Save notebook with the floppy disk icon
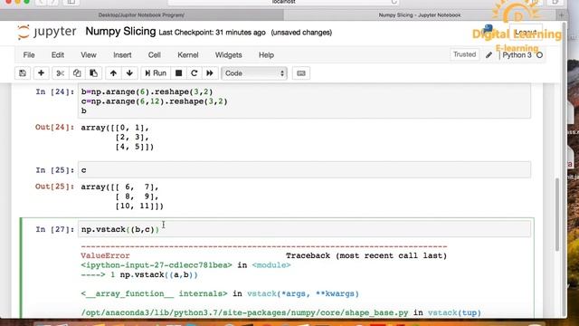579x326 pixels. click(23, 73)
